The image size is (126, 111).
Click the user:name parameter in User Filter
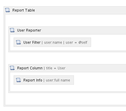pyautogui.click(x=53, y=43)
